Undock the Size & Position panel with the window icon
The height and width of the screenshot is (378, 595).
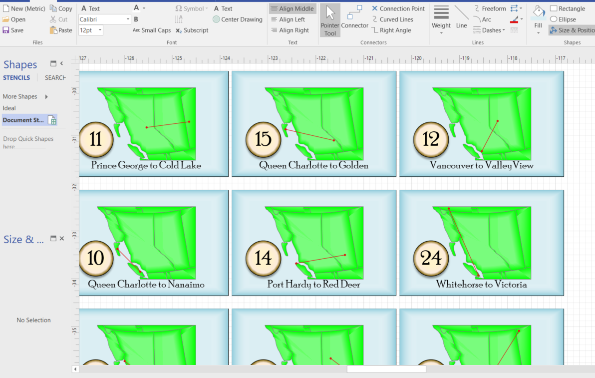click(x=53, y=238)
